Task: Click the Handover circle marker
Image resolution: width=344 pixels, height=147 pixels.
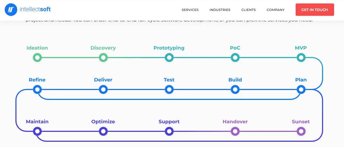Action: tap(235, 131)
